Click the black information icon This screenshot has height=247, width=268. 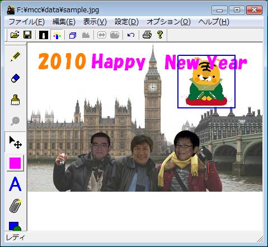(44, 35)
